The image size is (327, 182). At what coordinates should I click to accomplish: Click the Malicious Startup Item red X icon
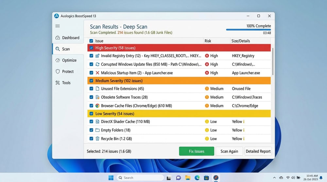(x=97, y=73)
